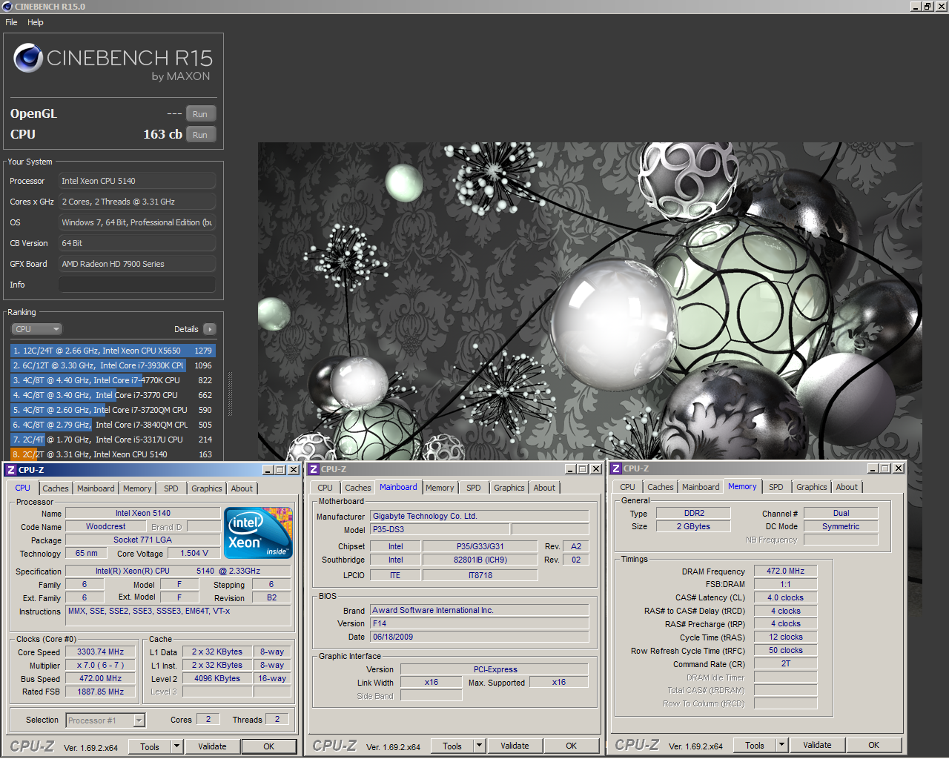Screen dimensions: 949x759
Task: Switch to SPD tab in first CPU-Z
Action: pos(171,488)
